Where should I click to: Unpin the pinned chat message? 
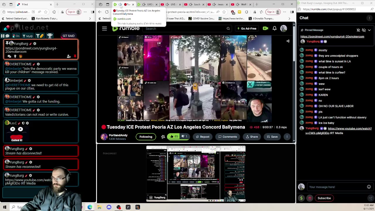358,30
